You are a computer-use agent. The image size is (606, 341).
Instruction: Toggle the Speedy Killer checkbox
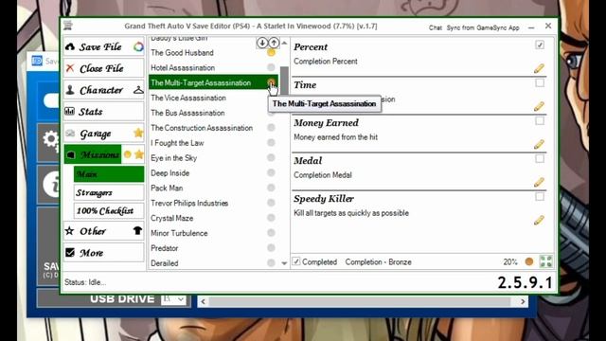click(540, 196)
